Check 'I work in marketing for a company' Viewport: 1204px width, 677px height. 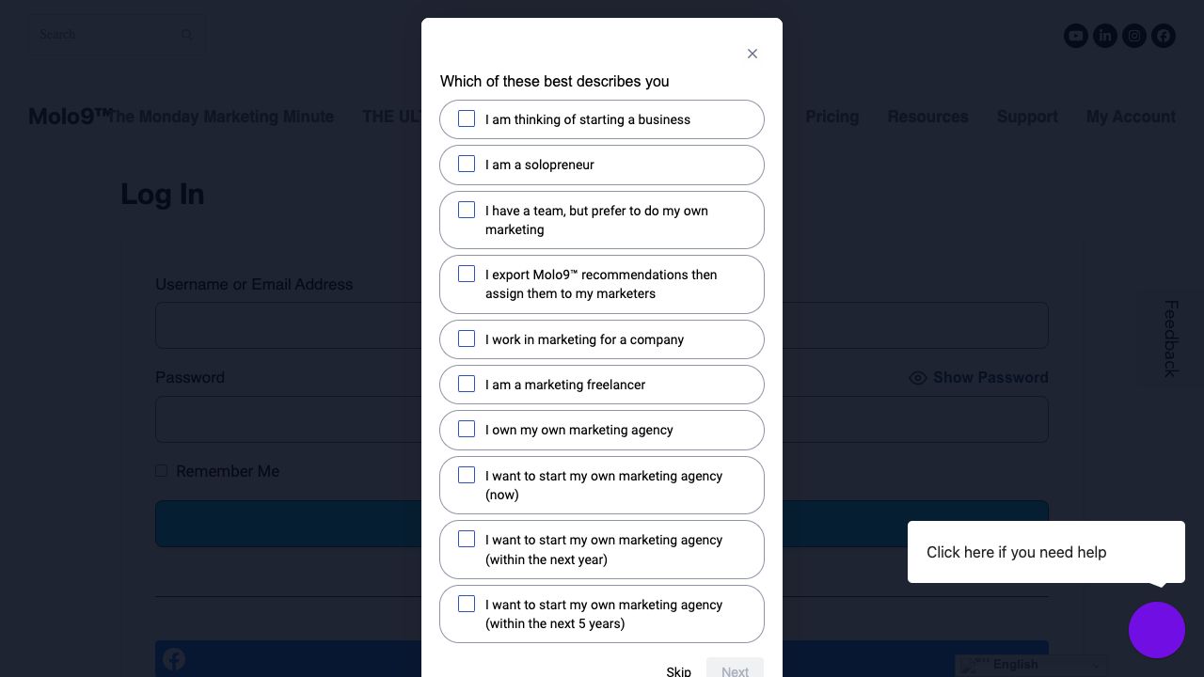click(x=467, y=338)
